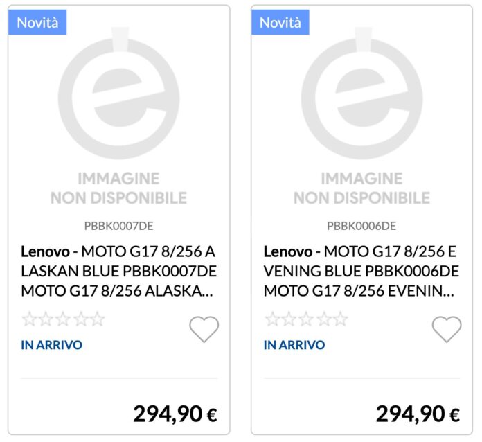
Task: Click product code PBBK0006DE
Action: point(361,226)
